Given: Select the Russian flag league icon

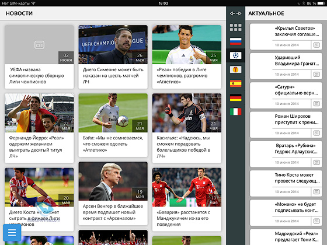Looking at the screenshot, I should point(236,41).
